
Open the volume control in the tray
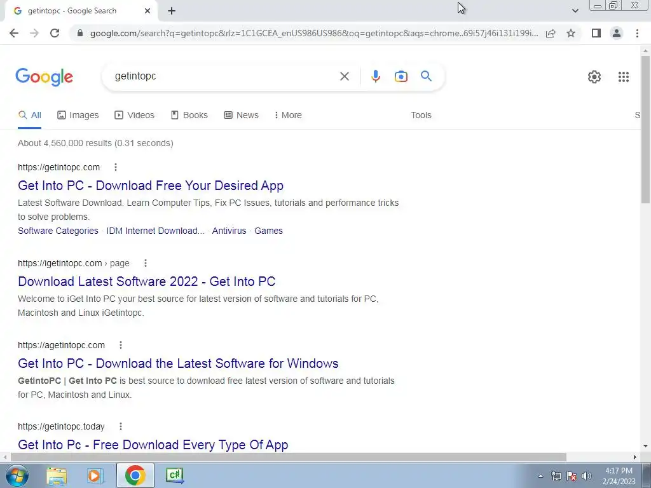coord(586,476)
